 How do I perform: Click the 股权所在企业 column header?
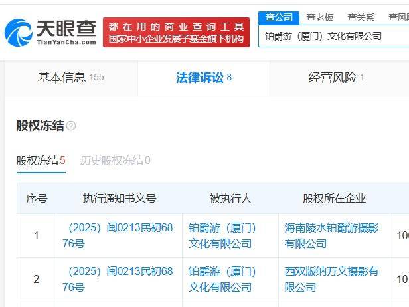(334, 199)
